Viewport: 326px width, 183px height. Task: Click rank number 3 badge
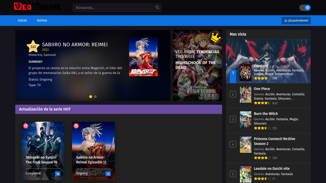pos(233,119)
